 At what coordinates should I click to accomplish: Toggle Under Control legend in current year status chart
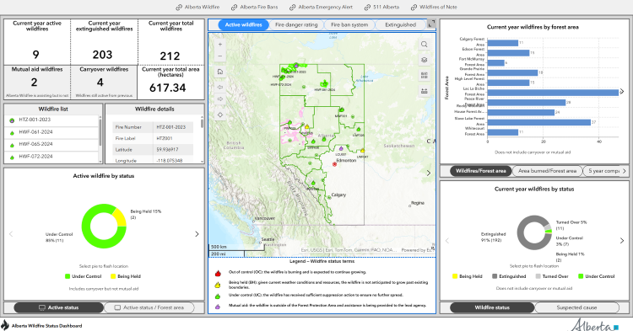596,276
